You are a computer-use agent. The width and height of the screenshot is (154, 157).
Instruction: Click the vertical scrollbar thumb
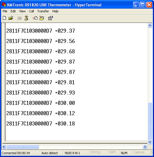coord(150,121)
